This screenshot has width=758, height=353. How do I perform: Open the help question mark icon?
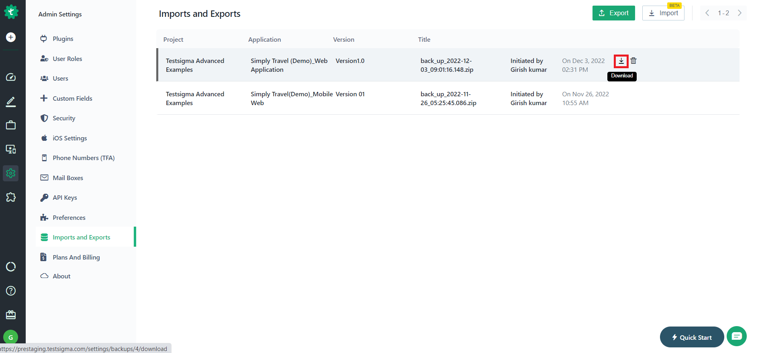[11, 291]
